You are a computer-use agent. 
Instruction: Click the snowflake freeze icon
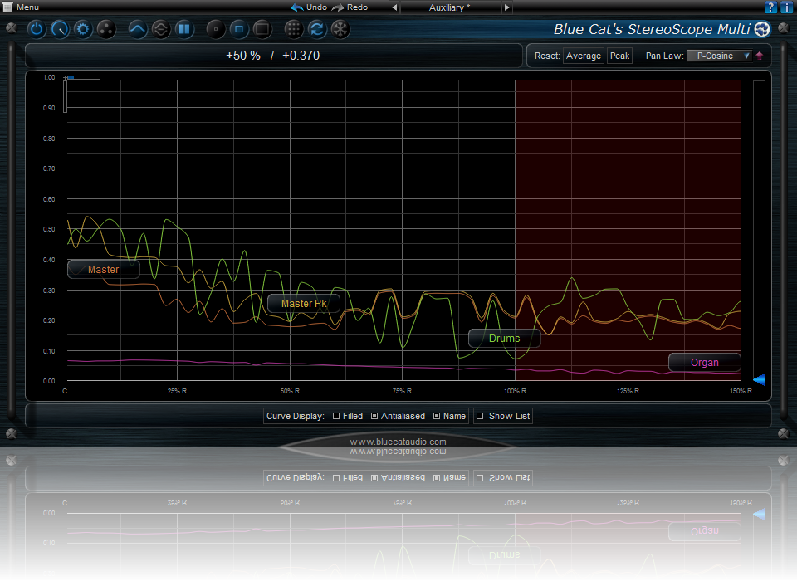[x=340, y=29]
